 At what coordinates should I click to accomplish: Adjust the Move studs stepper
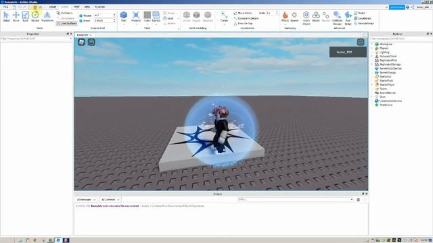[114, 20]
